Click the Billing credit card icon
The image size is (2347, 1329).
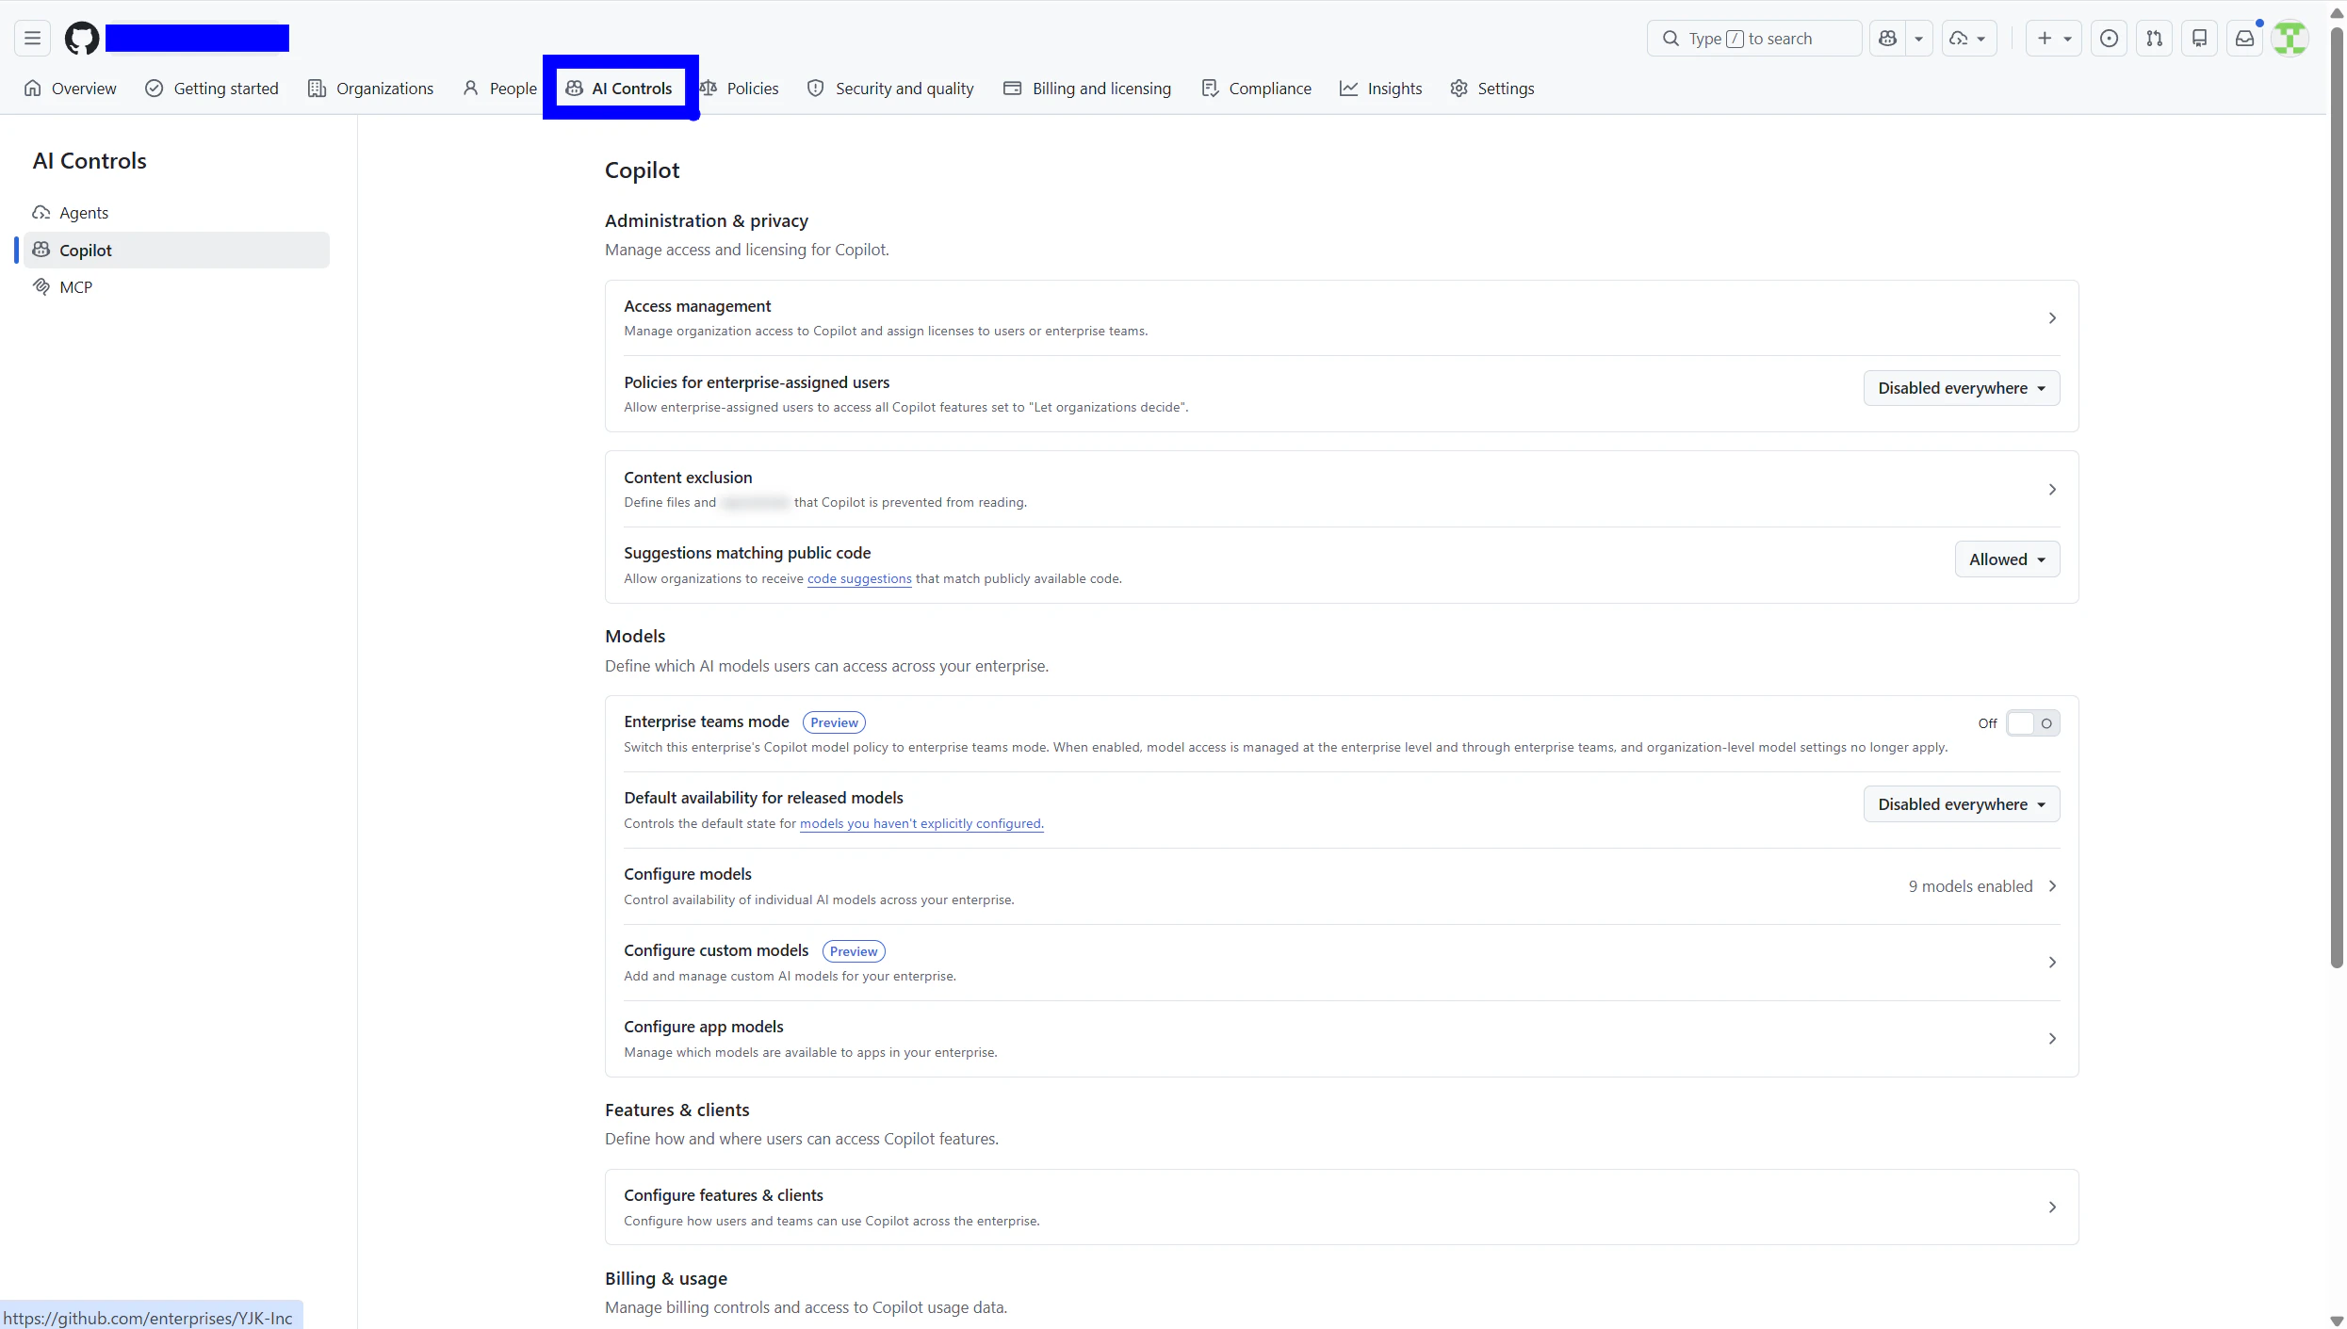click(1013, 89)
